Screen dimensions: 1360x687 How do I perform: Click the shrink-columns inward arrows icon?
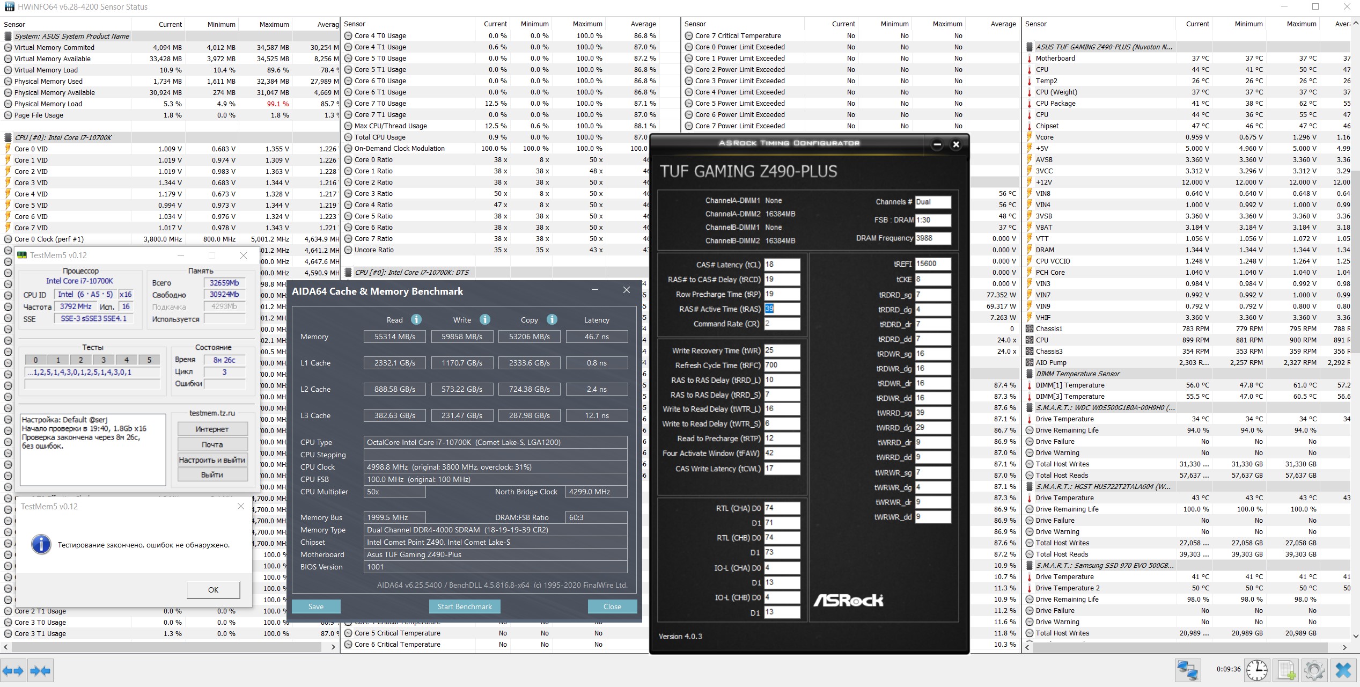click(x=40, y=670)
